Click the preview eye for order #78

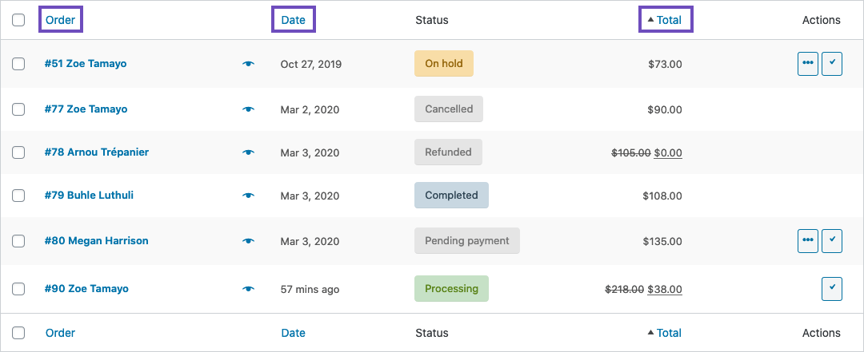pos(248,152)
